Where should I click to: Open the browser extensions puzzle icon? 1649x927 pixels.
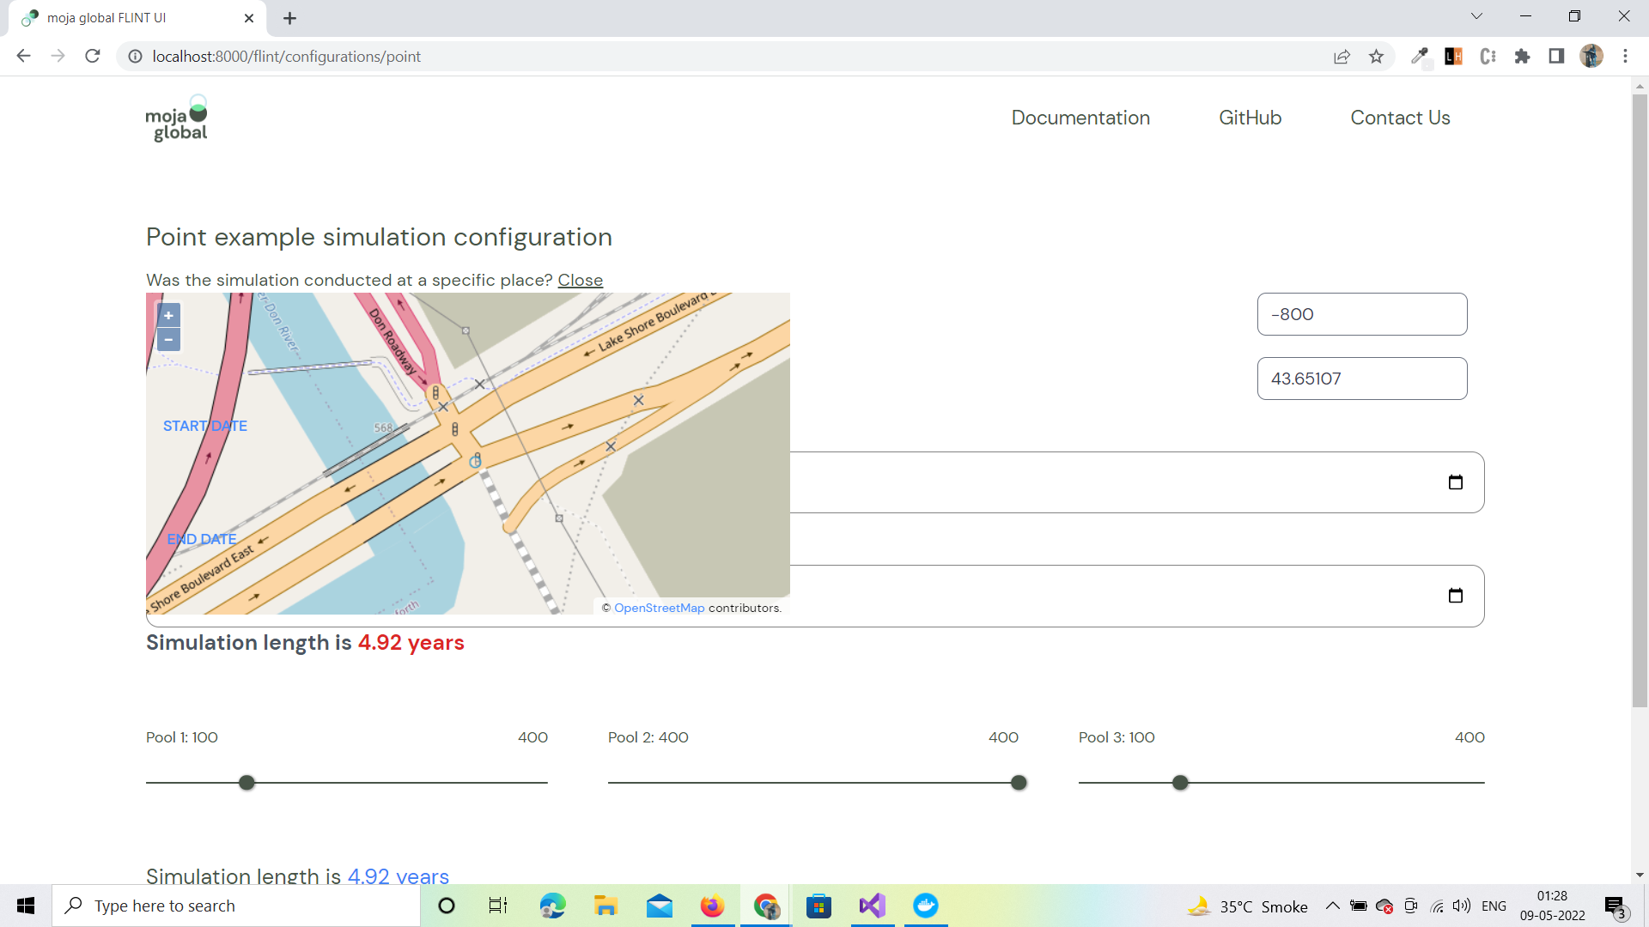(x=1522, y=56)
